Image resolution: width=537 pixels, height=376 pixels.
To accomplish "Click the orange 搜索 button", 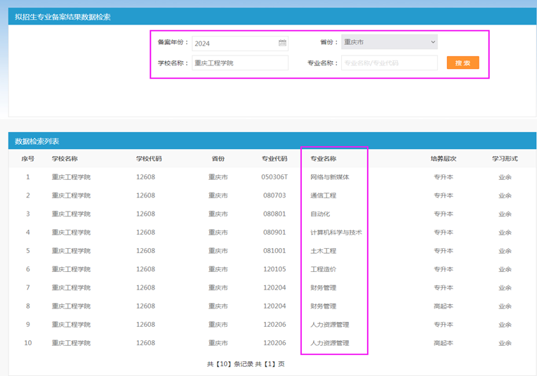I will click(463, 63).
